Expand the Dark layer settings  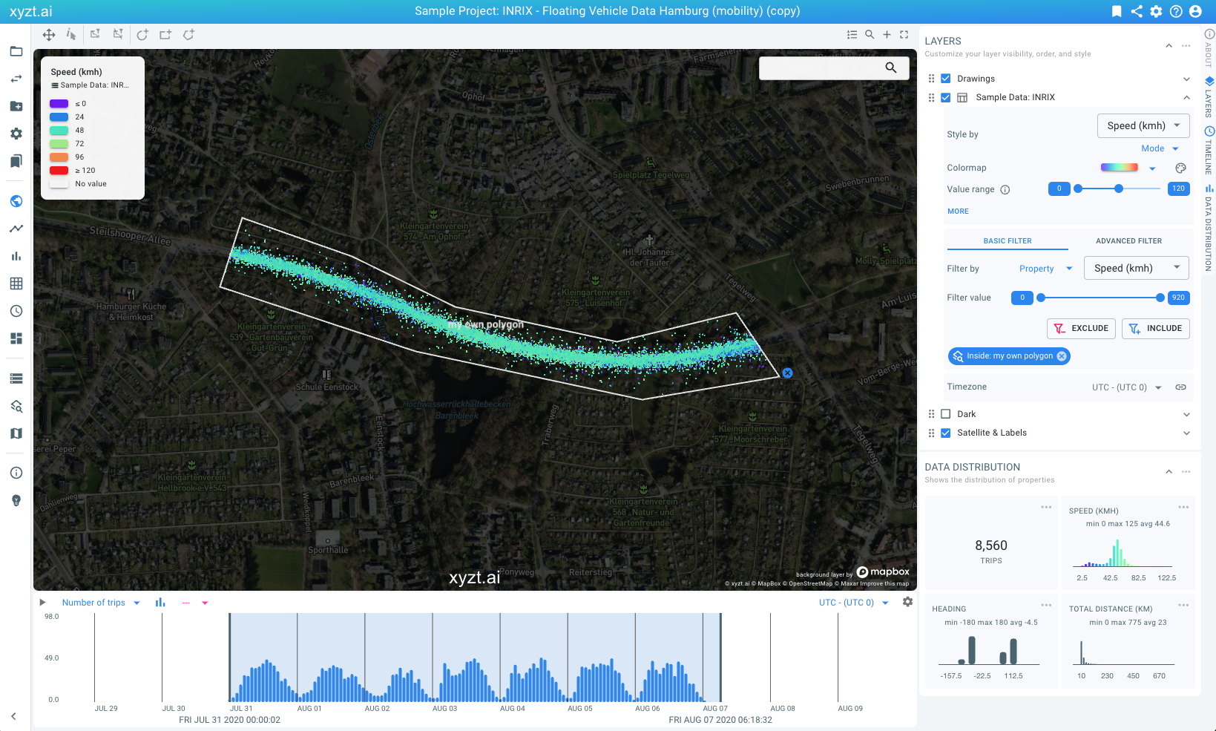tap(1186, 414)
